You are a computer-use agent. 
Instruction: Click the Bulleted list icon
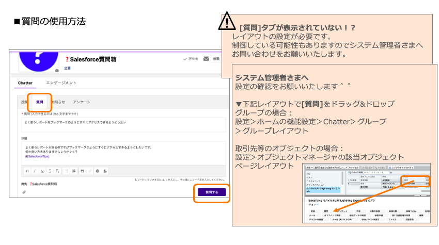coord(66,171)
